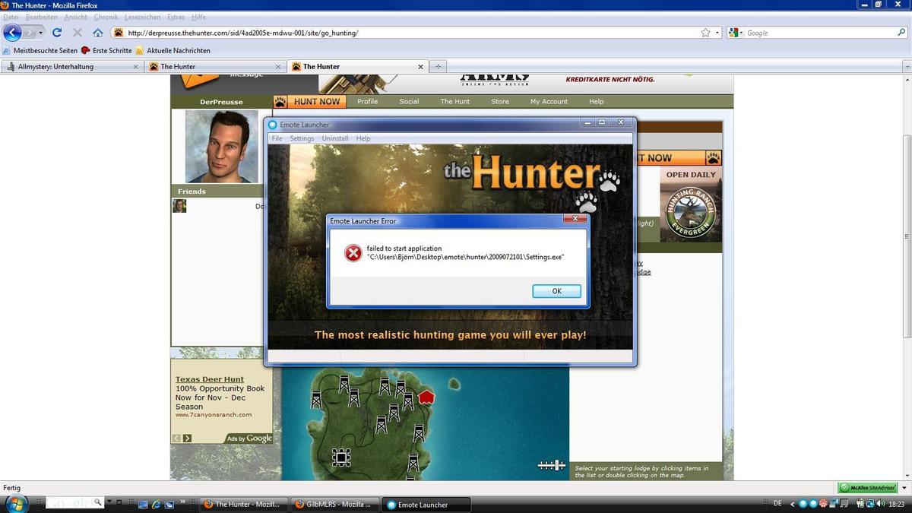Open the Hilfe menu in Firefox
The width and height of the screenshot is (912, 513).
click(x=198, y=17)
